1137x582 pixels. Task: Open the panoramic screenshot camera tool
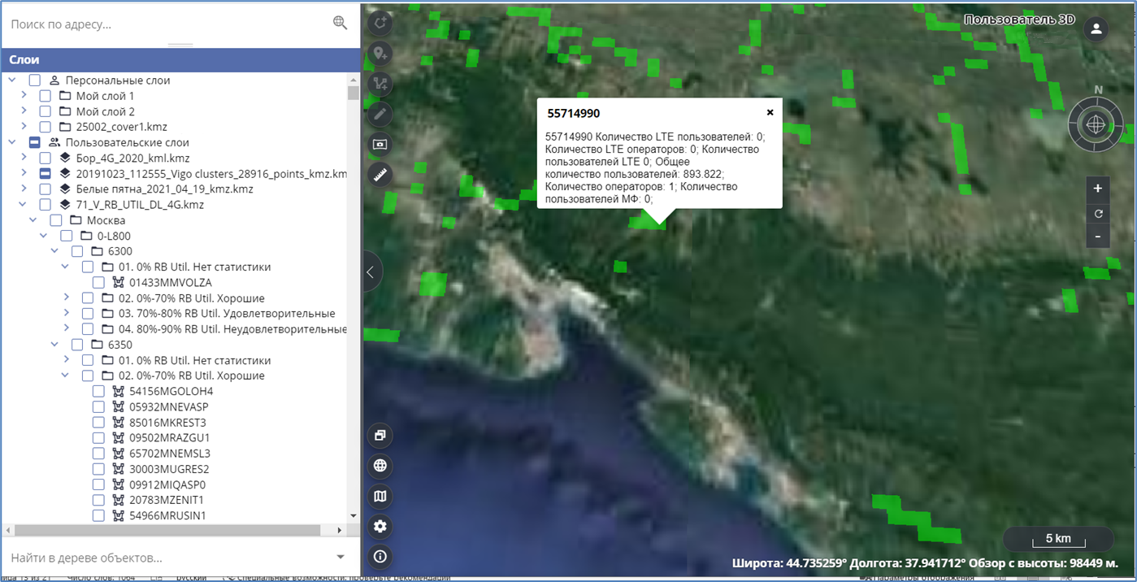[x=380, y=145]
